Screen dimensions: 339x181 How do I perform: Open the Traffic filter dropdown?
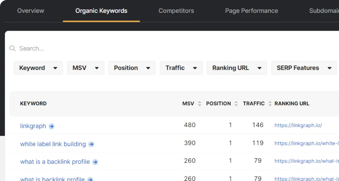click(181, 68)
